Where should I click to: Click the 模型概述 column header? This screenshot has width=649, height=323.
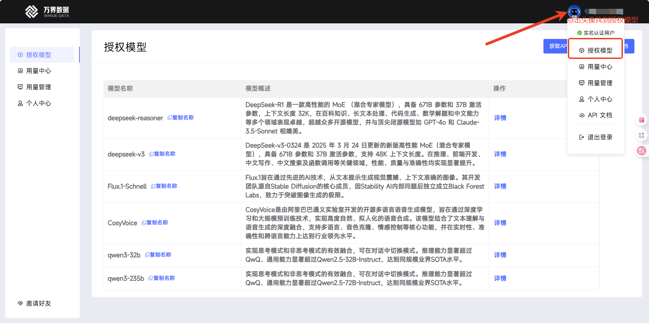(x=258, y=88)
